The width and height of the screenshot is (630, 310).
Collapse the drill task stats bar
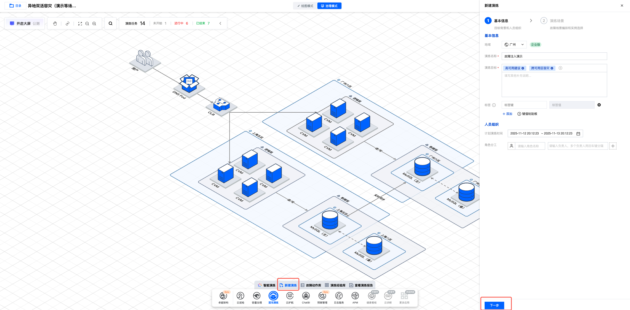(x=220, y=23)
